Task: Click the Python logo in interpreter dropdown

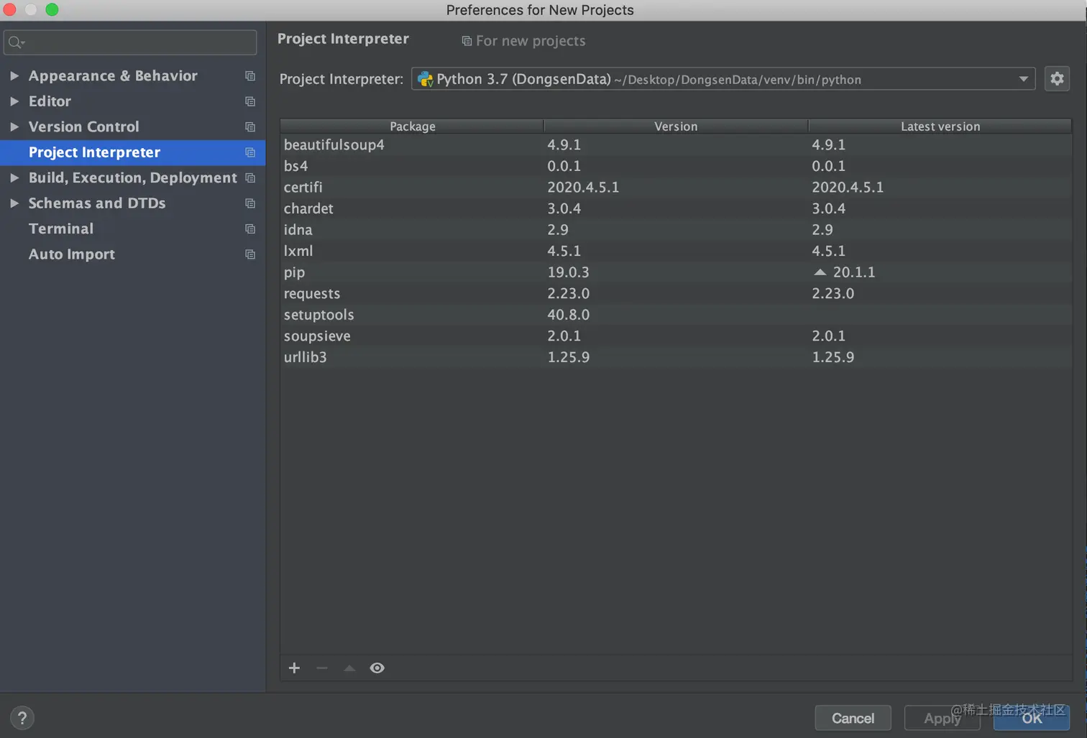Action: coord(426,79)
